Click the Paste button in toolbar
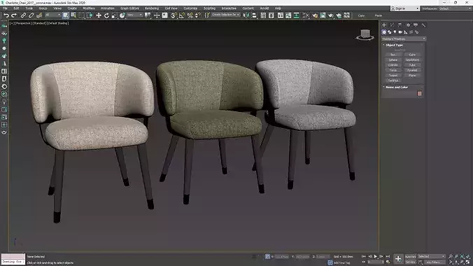 click(x=379, y=15)
